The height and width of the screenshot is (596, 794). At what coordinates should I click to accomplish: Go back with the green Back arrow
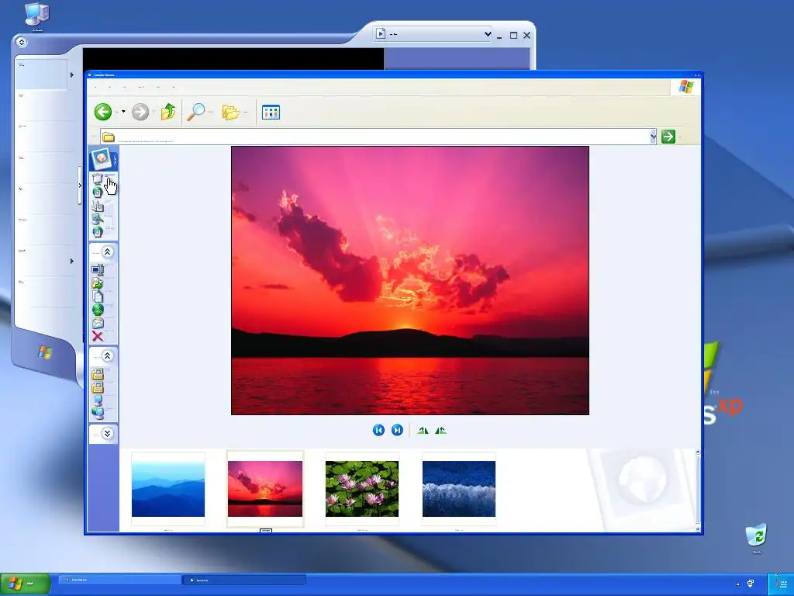[x=103, y=112]
